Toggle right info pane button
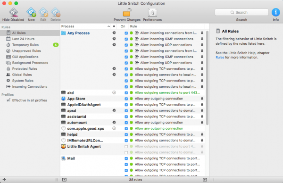The image size is (283, 183). (205, 180)
